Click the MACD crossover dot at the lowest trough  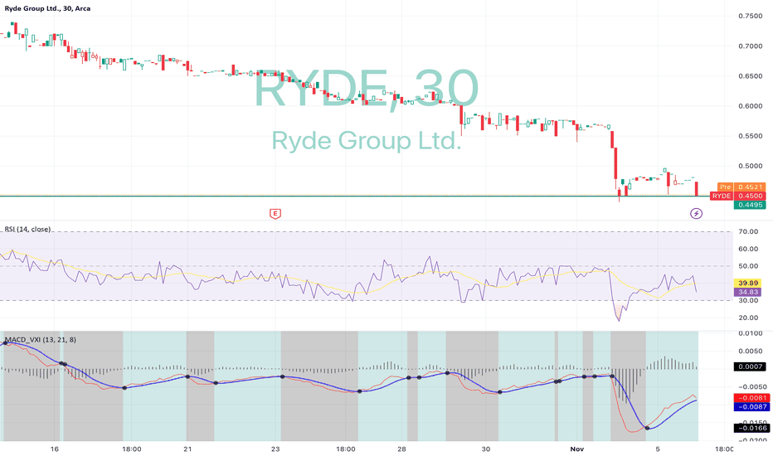tap(647, 428)
